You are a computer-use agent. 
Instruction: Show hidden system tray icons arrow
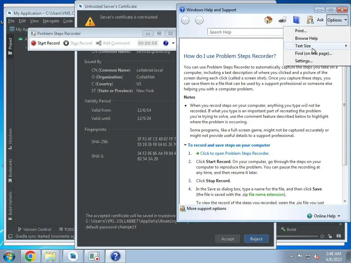click(x=291, y=256)
